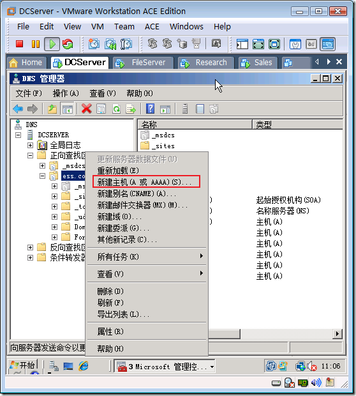356x396 pixels.
Task: Refresh view with green refresh icon
Action: [116, 109]
